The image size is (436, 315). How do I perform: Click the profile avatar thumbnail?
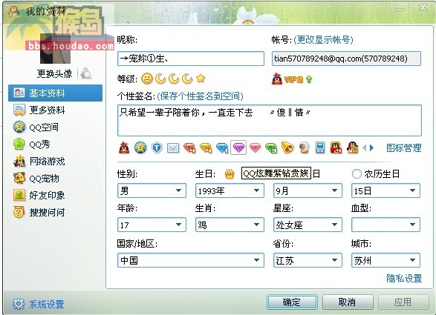click(55, 49)
